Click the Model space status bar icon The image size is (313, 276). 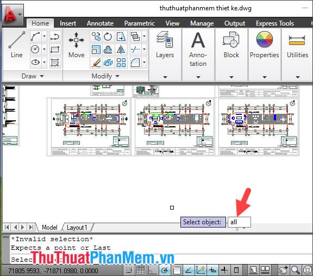tap(253, 270)
